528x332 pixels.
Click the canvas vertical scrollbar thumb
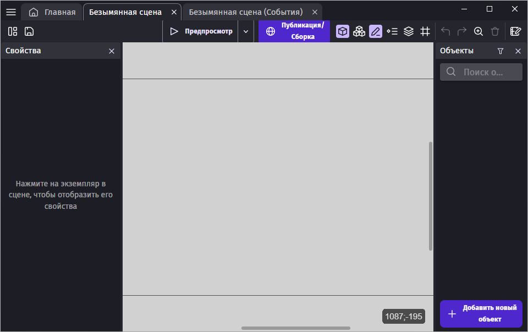coord(431,196)
